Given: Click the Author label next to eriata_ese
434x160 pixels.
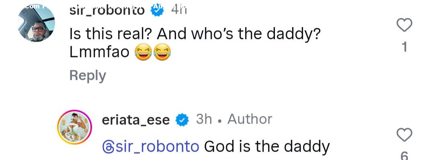Looking at the screenshot, I should coord(250,119).
